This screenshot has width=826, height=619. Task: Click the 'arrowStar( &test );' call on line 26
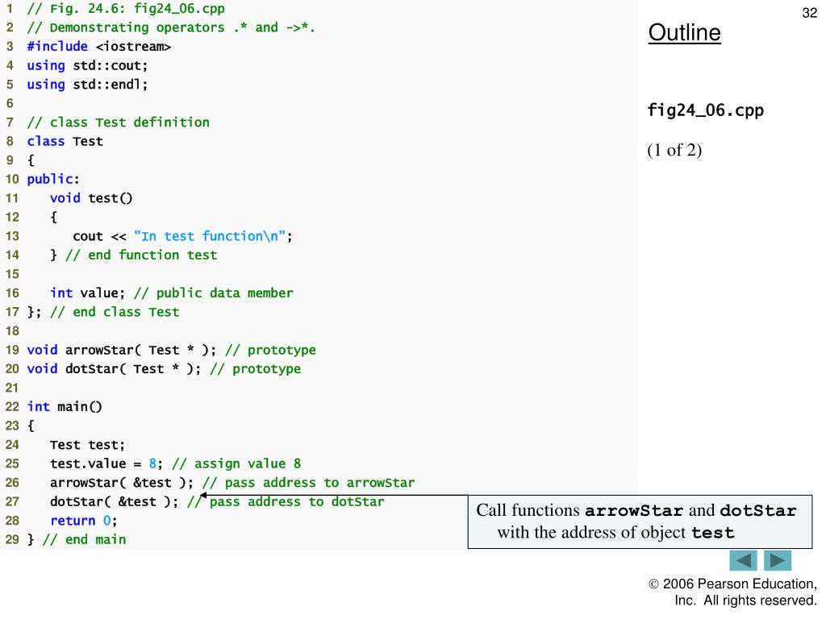click(122, 482)
